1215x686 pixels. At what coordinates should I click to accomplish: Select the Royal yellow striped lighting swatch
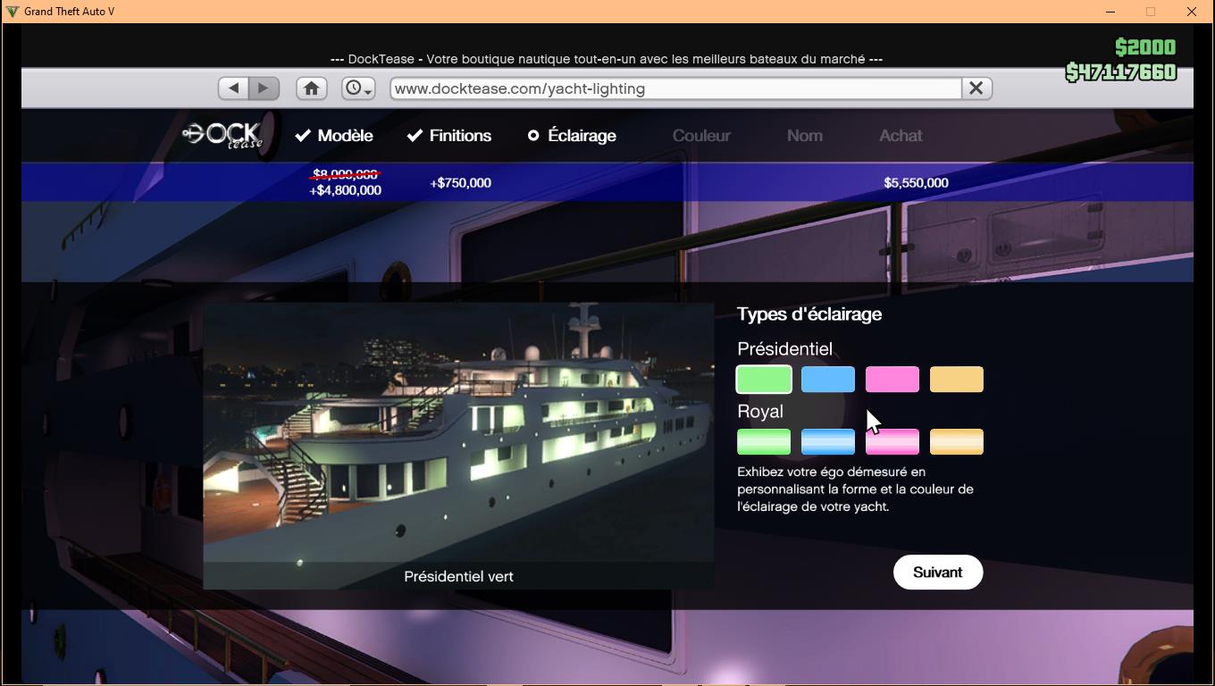(957, 442)
